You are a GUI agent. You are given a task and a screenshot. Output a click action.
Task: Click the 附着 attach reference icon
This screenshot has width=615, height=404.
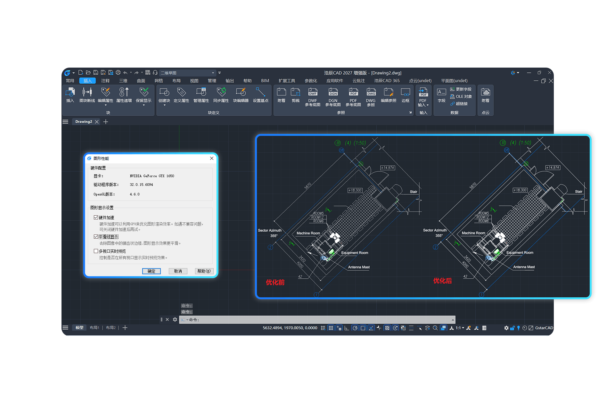coord(282,95)
